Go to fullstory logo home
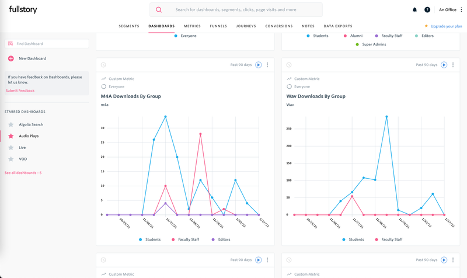 click(23, 9)
